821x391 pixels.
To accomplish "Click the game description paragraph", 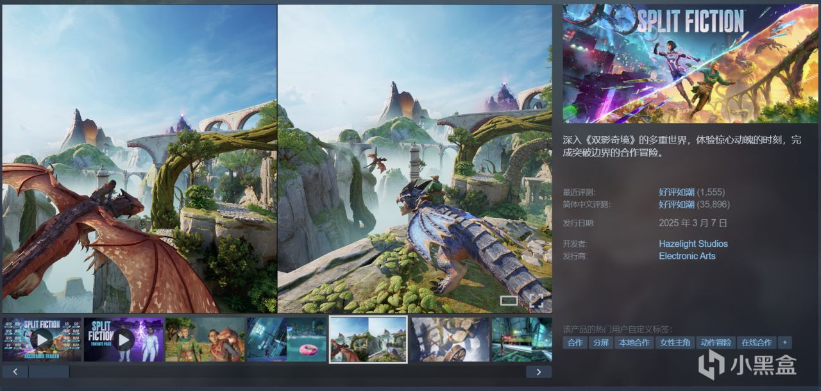I will (682, 146).
